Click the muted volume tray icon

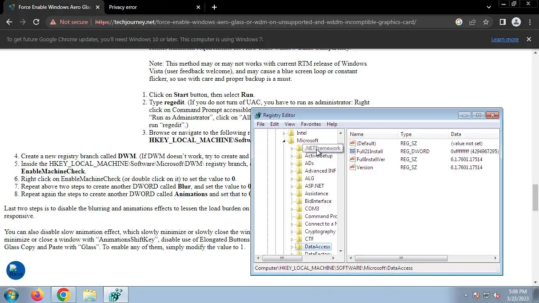click(496, 295)
